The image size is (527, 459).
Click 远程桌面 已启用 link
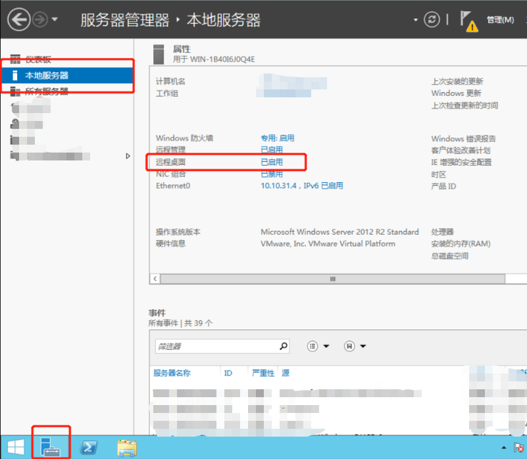pos(272,162)
